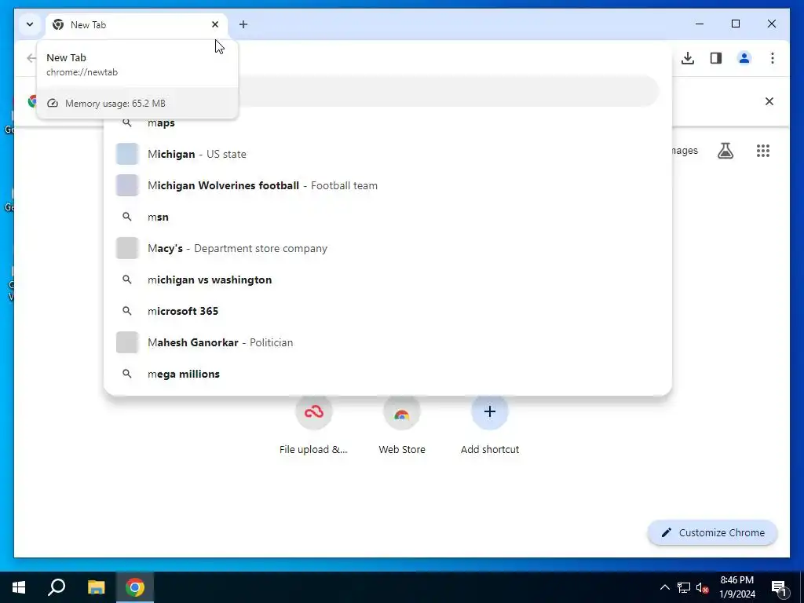Select 'michigan vs washington' suggestion

[388, 280]
